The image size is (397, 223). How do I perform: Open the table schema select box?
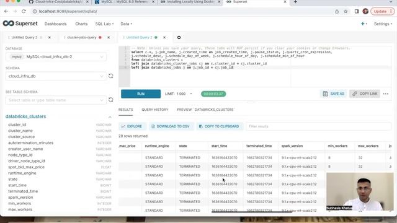[x=56, y=100]
